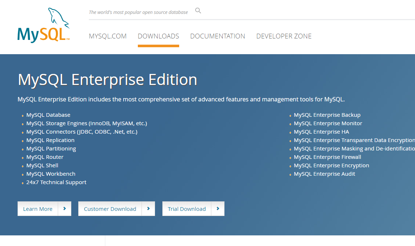Viewport: 415px width, 246px height.
Task: Click the MySQL dolphin logo
Action: [44, 25]
